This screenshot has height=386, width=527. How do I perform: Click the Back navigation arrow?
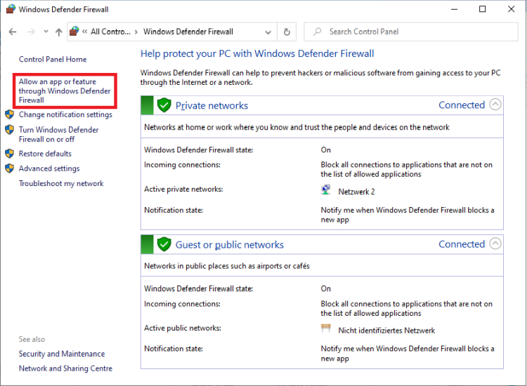pyautogui.click(x=13, y=32)
